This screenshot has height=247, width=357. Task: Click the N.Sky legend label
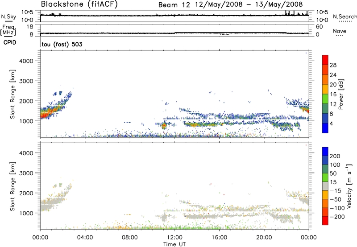[x=8, y=16]
